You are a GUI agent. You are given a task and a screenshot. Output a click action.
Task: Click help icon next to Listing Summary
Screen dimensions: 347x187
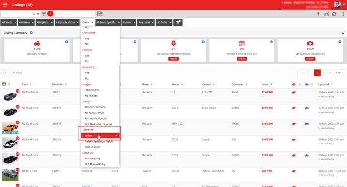tap(31, 33)
